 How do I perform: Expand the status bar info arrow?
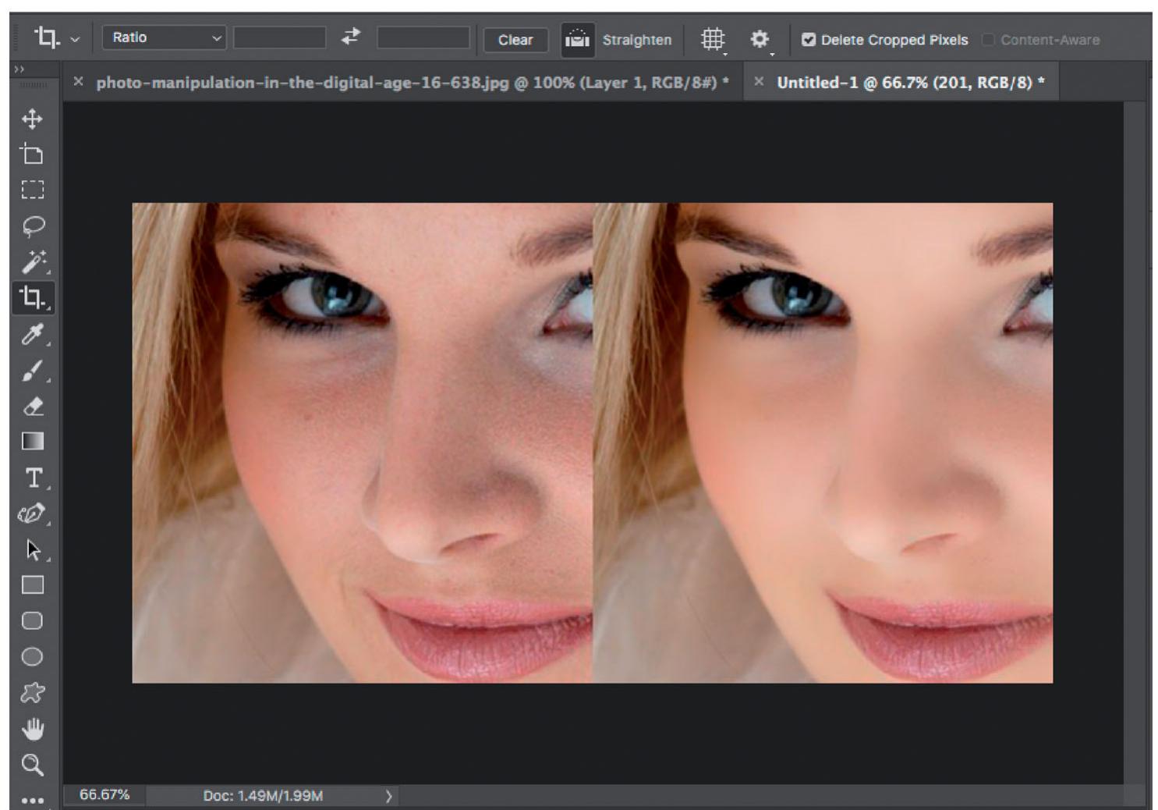pos(388,796)
